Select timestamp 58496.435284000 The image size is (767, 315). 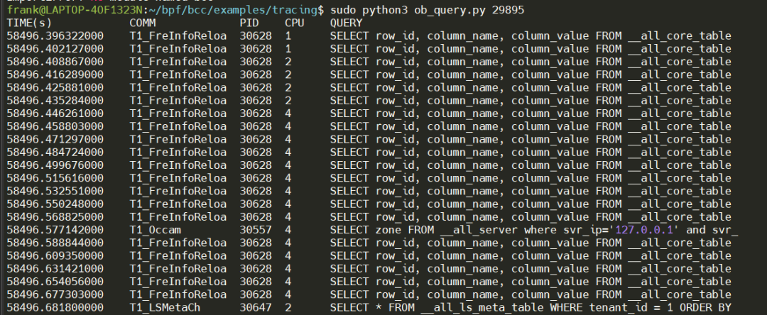tap(55, 101)
